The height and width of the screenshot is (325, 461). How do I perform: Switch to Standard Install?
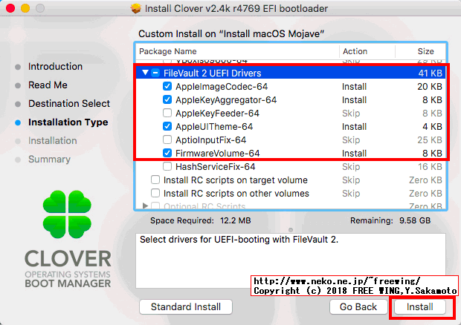coord(186,306)
